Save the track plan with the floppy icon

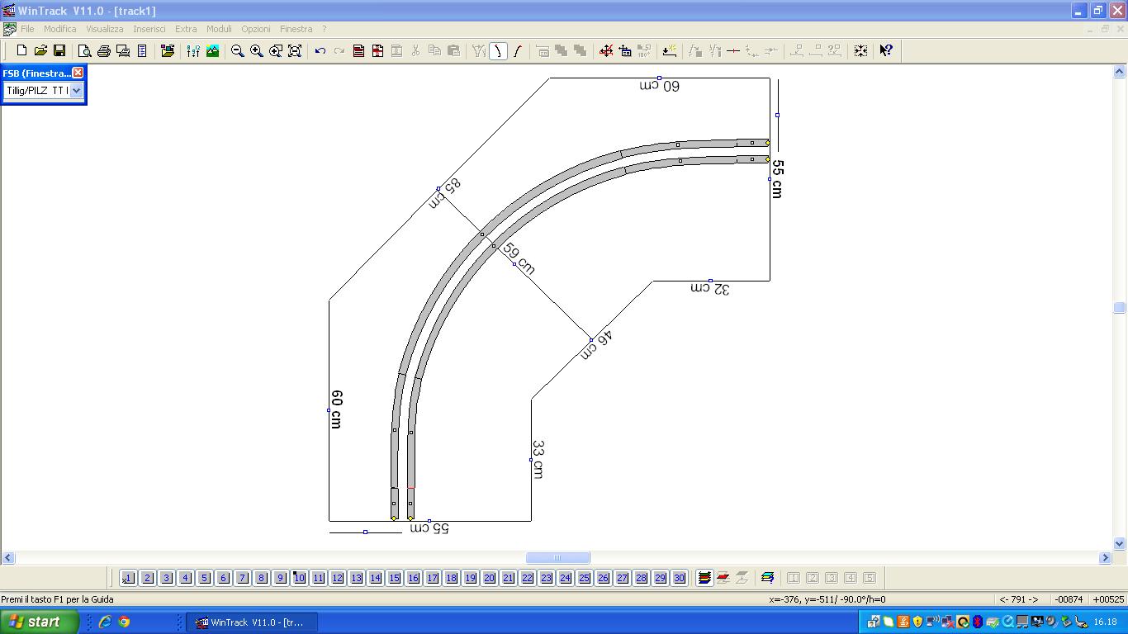(x=59, y=50)
